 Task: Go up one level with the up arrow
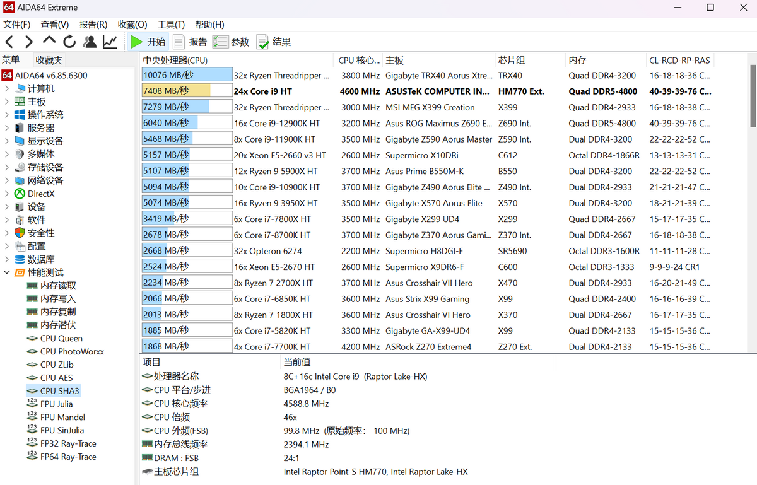click(x=49, y=41)
